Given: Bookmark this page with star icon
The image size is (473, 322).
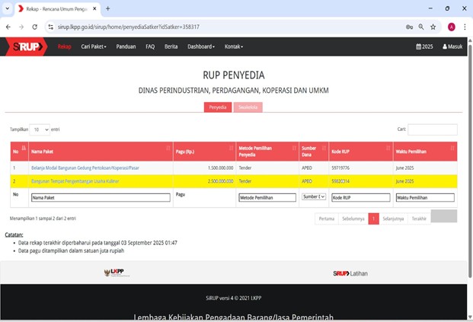Looking at the screenshot, I should click(x=436, y=26).
